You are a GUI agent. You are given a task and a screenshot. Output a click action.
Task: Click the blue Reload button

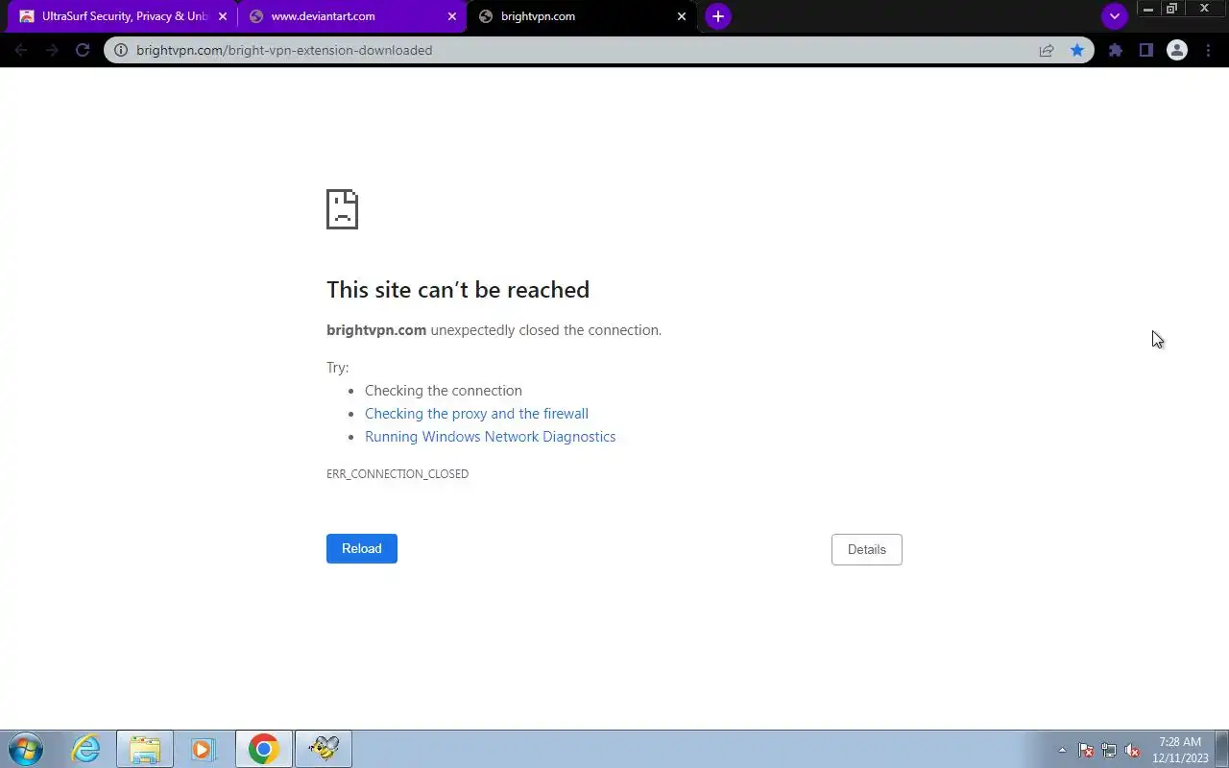pyautogui.click(x=362, y=548)
